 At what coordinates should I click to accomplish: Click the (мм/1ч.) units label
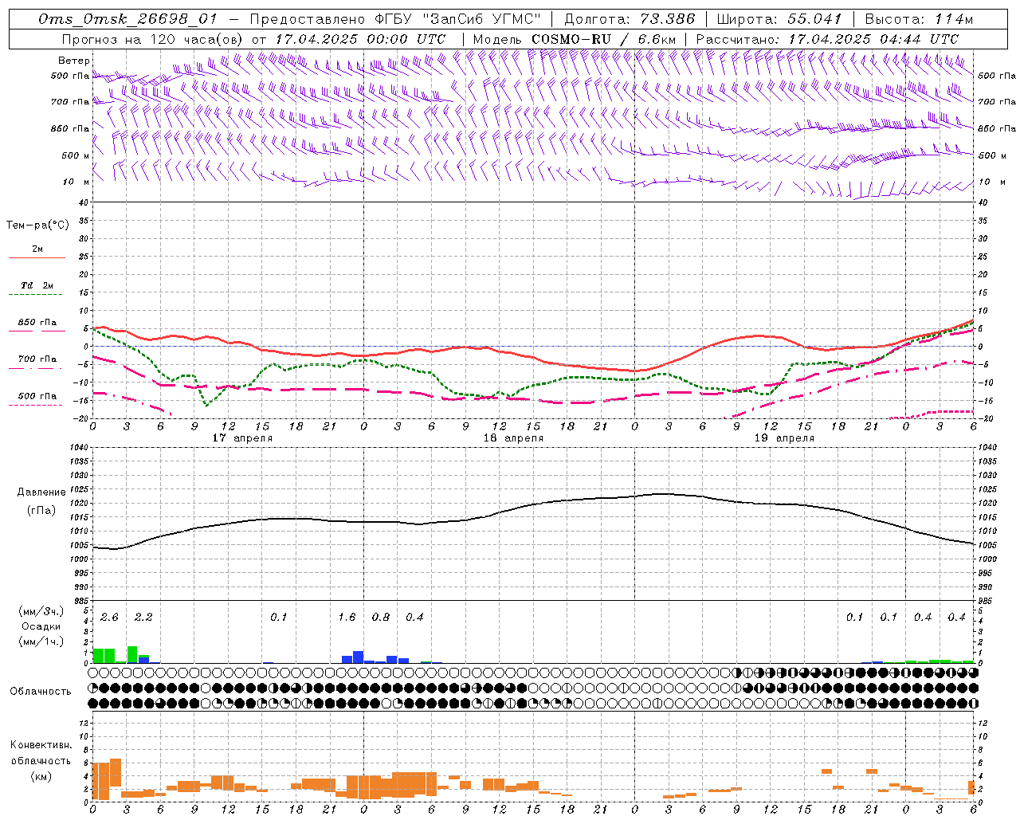point(41,641)
